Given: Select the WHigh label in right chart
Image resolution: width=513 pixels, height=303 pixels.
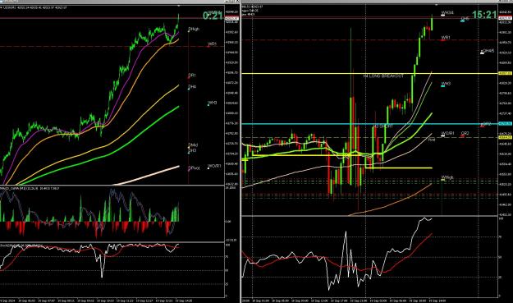Looking at the screenshot, I should pyautogui.click(x=447, y=177).
